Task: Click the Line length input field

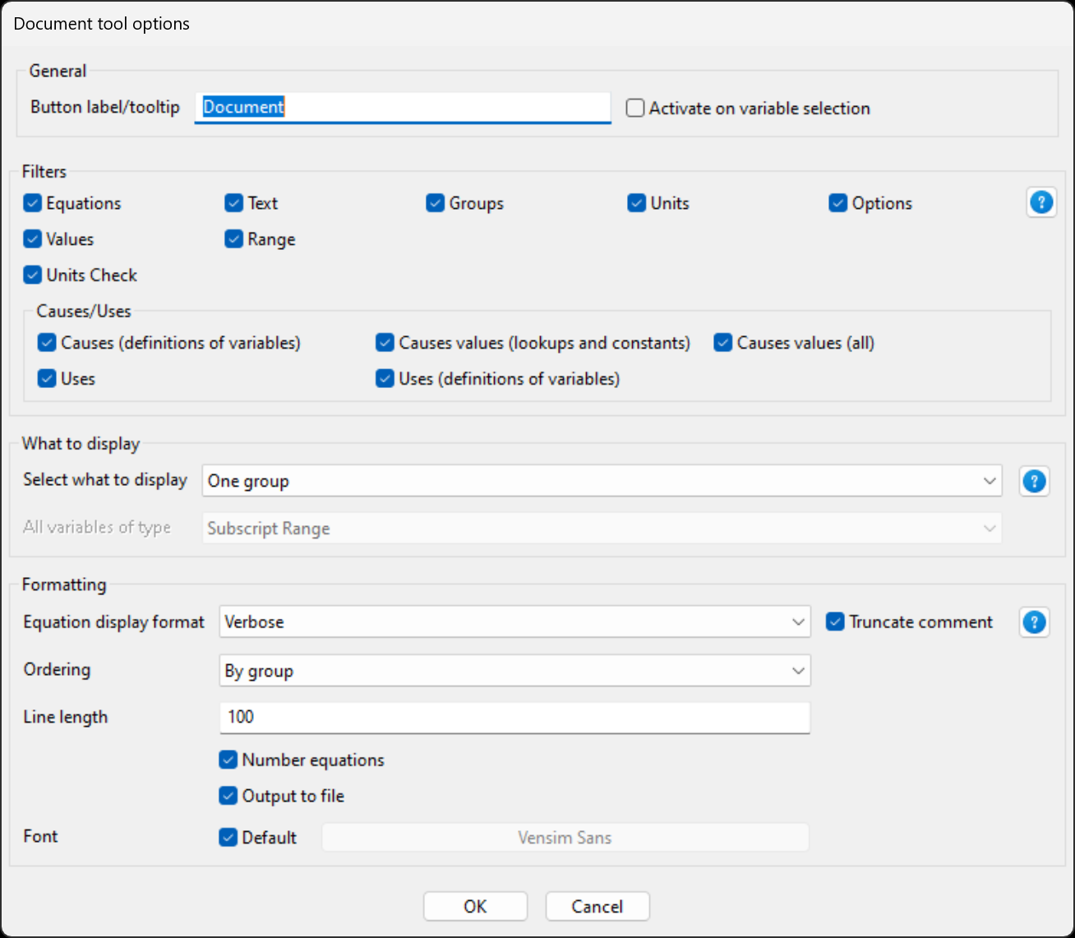Action: click(514, 717)
